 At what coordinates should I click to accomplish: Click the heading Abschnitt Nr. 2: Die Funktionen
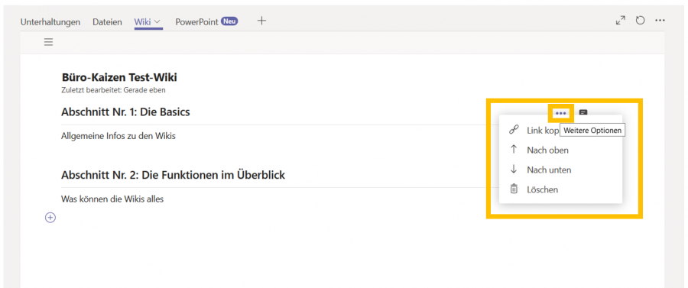tap(174, 176)
